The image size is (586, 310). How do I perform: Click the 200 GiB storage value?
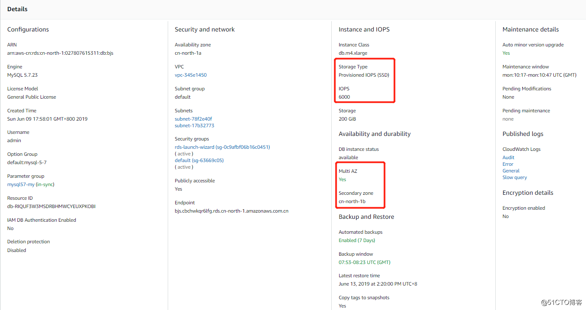(x=347, y=119)
